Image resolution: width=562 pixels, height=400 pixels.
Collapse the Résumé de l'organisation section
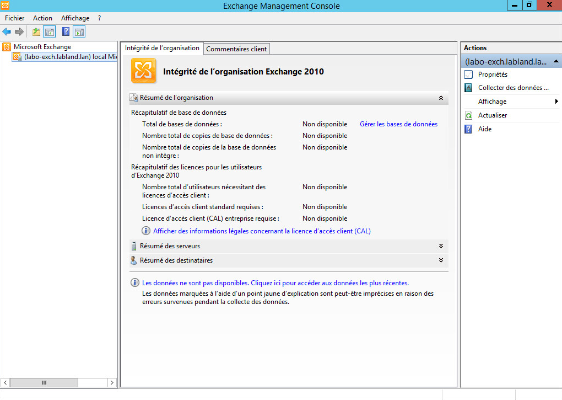click(440, 98)
